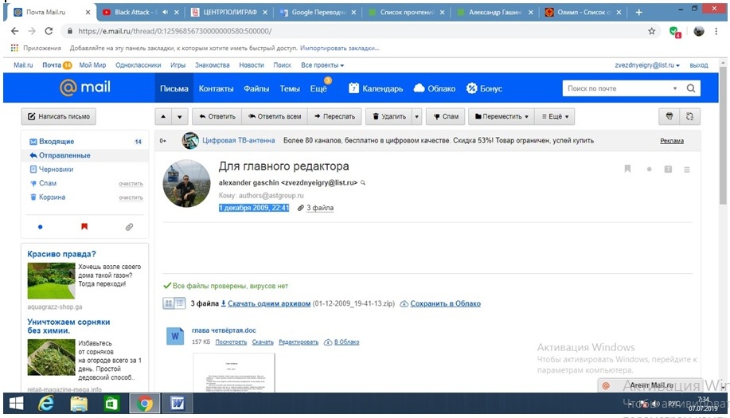
Task: Open the message lines menu icon
Action: (x=687, y=170)
